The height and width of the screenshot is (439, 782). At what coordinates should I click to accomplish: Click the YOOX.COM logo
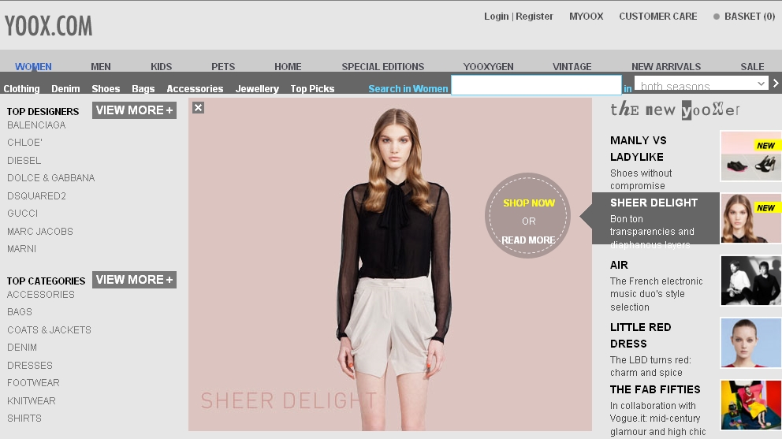tap(48, 26)
